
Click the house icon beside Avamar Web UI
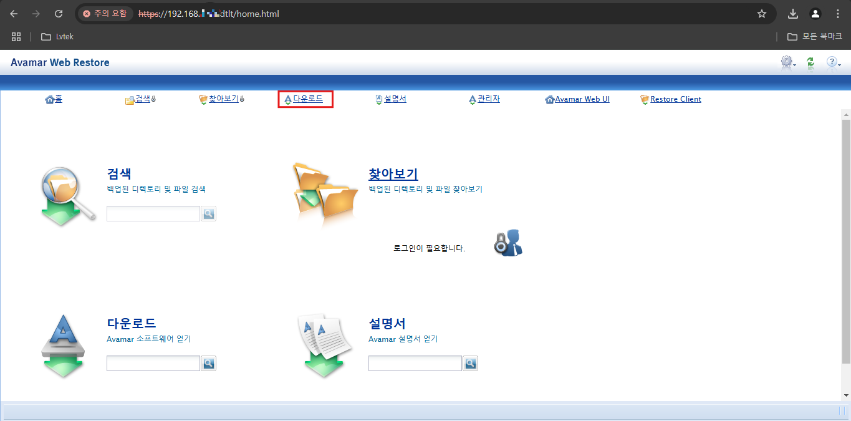(550, 100)
